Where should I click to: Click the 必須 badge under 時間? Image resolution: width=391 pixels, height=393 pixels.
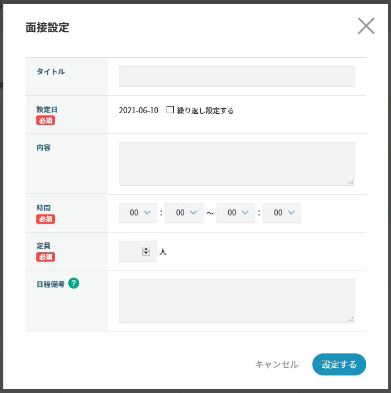click(46, 219)
